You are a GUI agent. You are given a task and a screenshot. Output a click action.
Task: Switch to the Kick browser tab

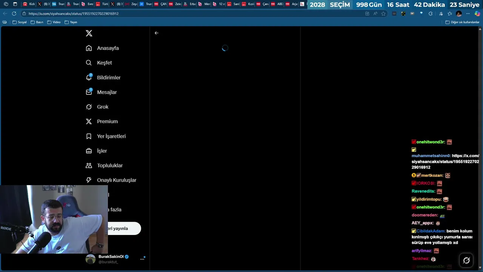point(29,4)
